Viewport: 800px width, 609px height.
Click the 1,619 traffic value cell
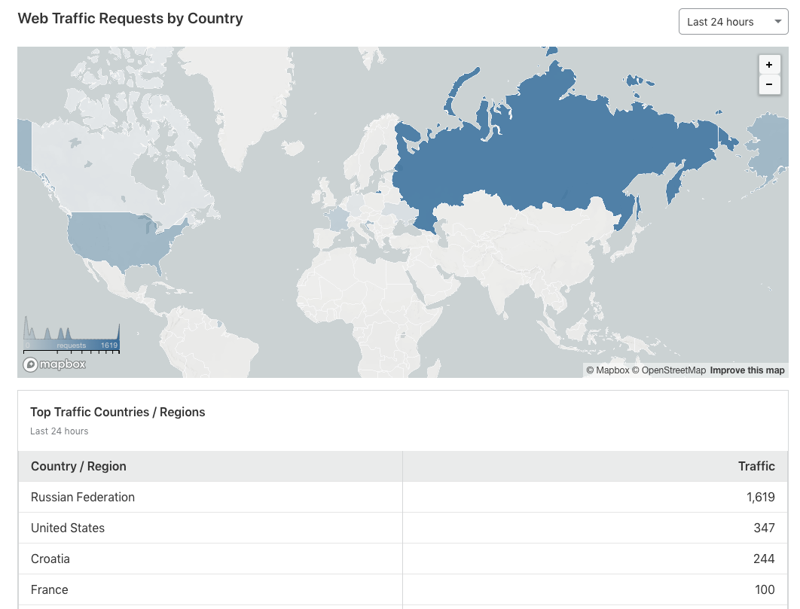[759, 498]
